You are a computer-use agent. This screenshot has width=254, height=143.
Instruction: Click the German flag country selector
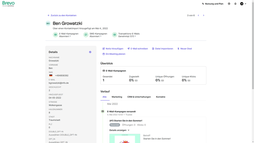pyautogui.click(x=51, y=76)
